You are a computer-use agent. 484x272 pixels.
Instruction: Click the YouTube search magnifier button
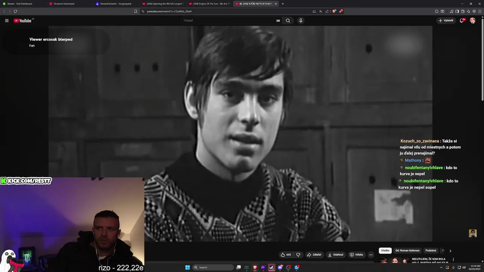[288, 20]
